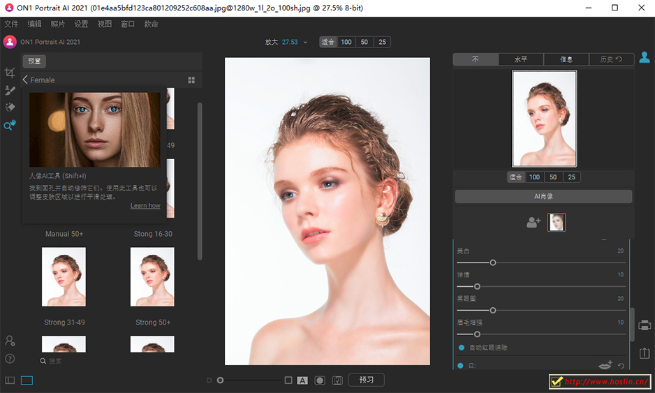Open the help question mark icon
655x393 pixels.
click(10, 359)
